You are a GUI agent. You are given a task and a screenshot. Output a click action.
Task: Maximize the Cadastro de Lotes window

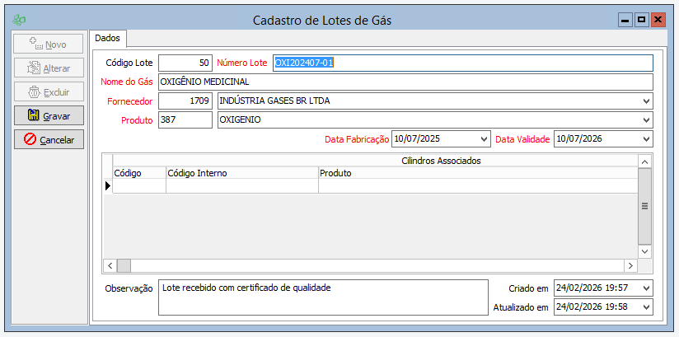click(x=642, y=20)
